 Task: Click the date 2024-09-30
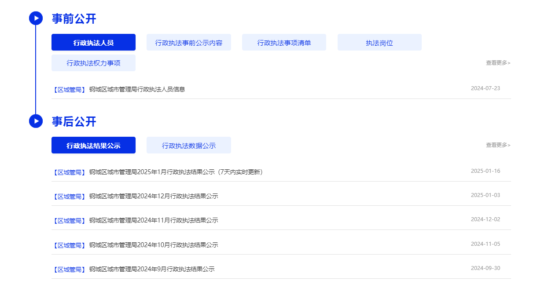point(486,268)
